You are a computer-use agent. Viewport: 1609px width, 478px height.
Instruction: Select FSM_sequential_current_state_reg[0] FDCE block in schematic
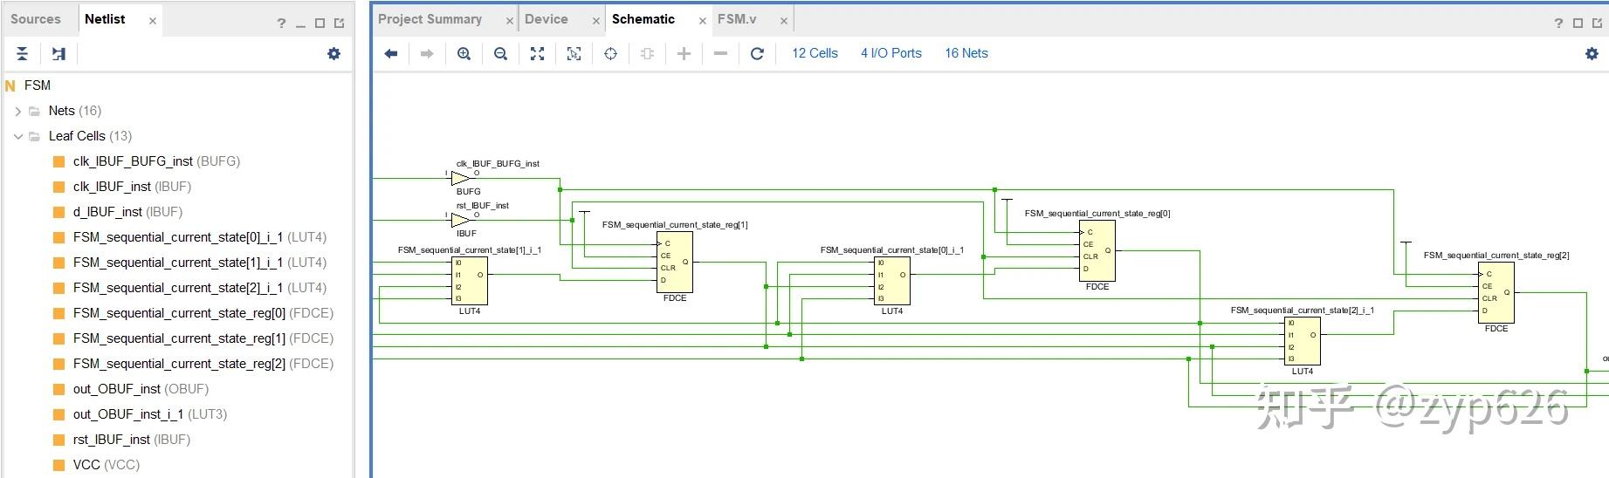[x=1097, y=250]
